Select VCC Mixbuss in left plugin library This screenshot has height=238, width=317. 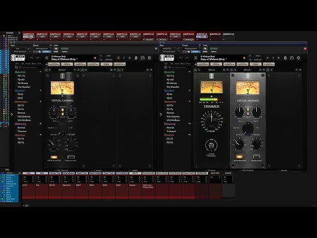click(x=24, y=120)
